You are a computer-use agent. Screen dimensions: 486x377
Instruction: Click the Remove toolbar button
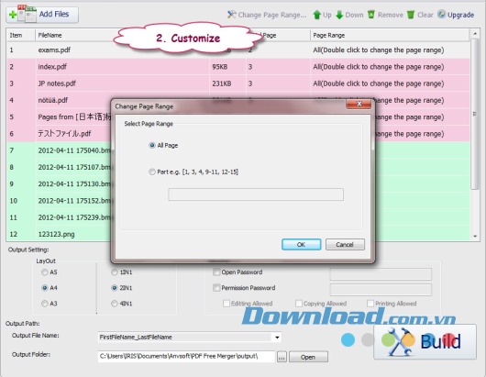pos(385,15)
